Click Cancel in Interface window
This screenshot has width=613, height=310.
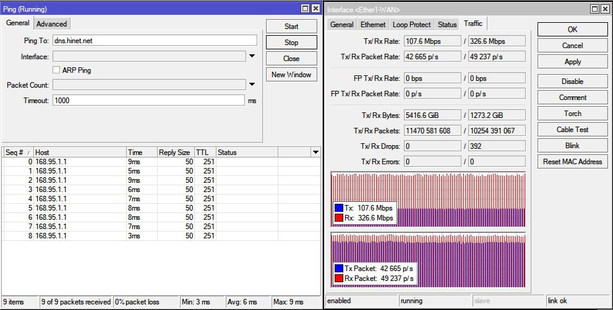(x=572, y=46)
